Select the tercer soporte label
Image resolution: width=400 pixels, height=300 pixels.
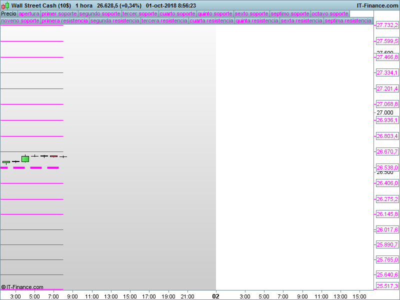(140, 13)
